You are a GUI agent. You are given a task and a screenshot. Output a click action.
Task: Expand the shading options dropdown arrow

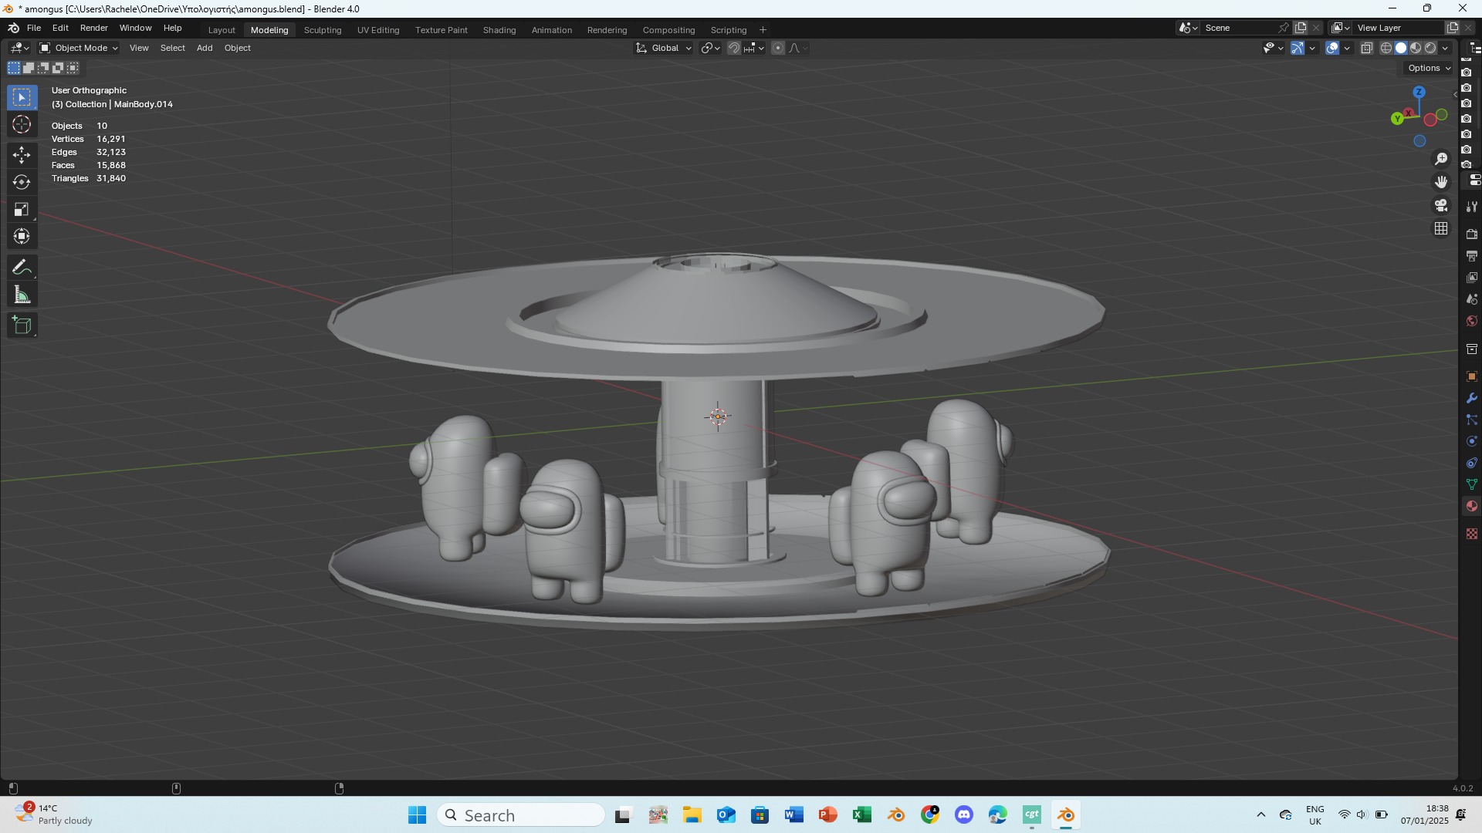click(x=1445, y=48)
